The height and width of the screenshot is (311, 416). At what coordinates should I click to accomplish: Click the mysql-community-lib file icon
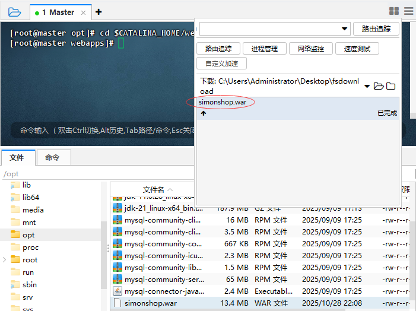coord(118,267)
